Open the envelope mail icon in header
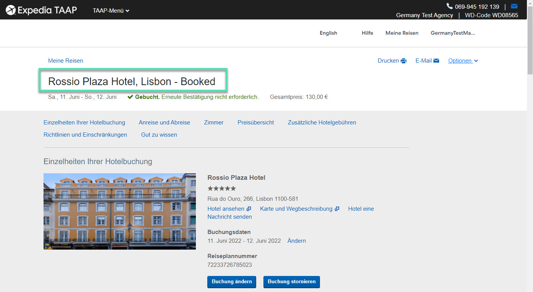This screenshot has width=533, height=292. [514, 6]
